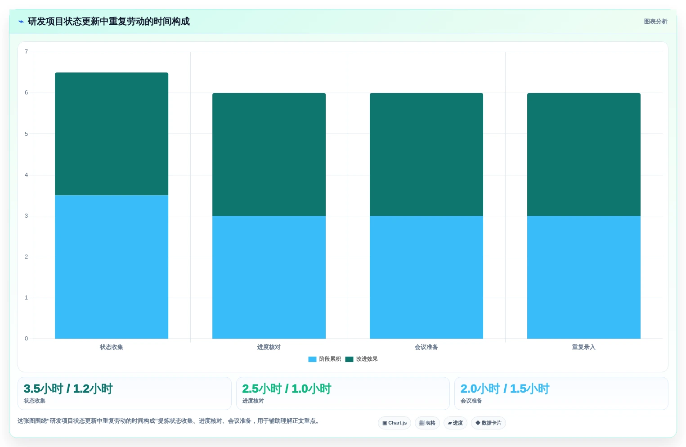Image resolution: width=686 pixels, height=447 pixels.
Task: Click the y-axis value 7
Action: click(26, 52)
